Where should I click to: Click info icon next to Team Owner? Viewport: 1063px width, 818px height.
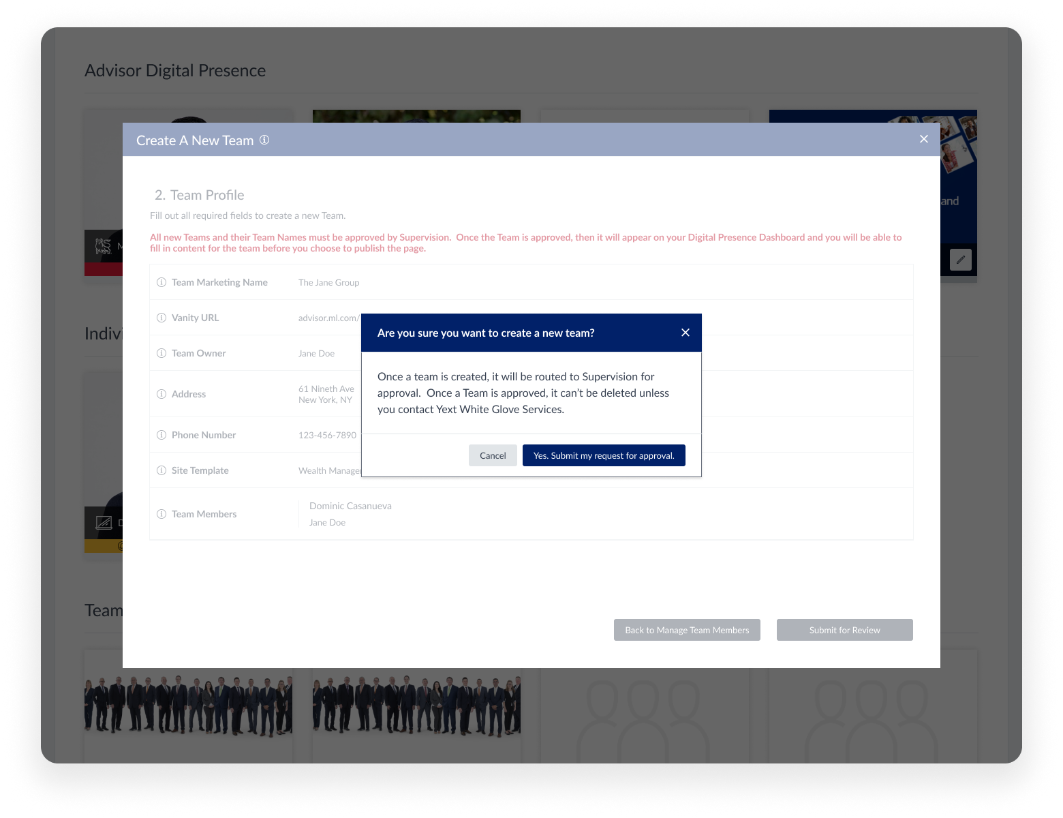[x=161, y=353]
